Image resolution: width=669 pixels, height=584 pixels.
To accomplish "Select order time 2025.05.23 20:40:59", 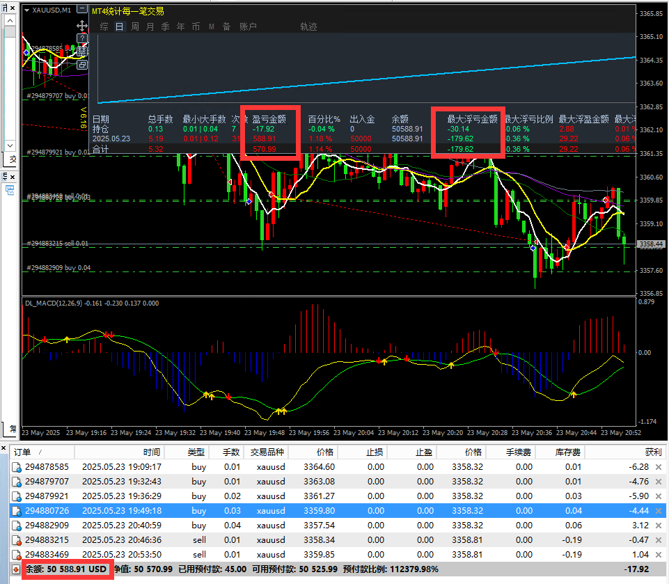I will 122,526.
